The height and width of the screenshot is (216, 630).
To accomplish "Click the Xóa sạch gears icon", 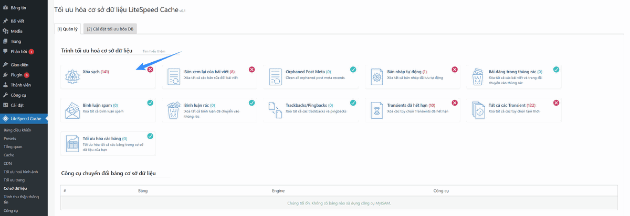I will point(72,77).
